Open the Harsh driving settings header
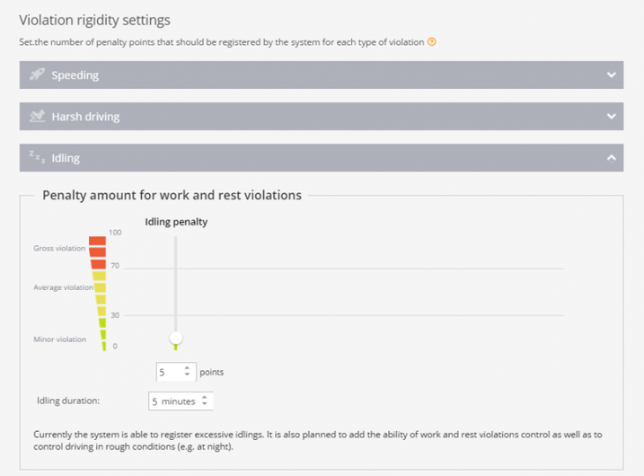 [x=85, y=117]
